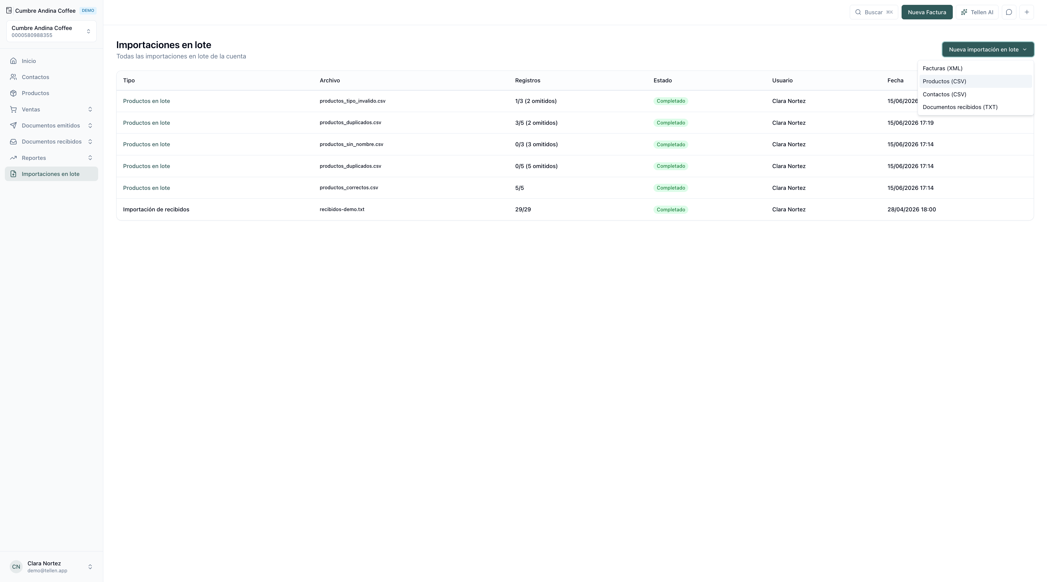
Task: Click Completado badge in recibidos-demo.txt row
Action: 671,210
